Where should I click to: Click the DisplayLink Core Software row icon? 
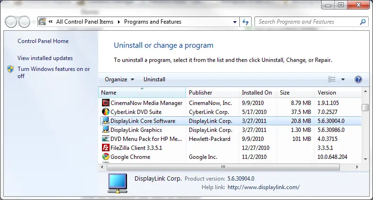(x=105, y=121)
